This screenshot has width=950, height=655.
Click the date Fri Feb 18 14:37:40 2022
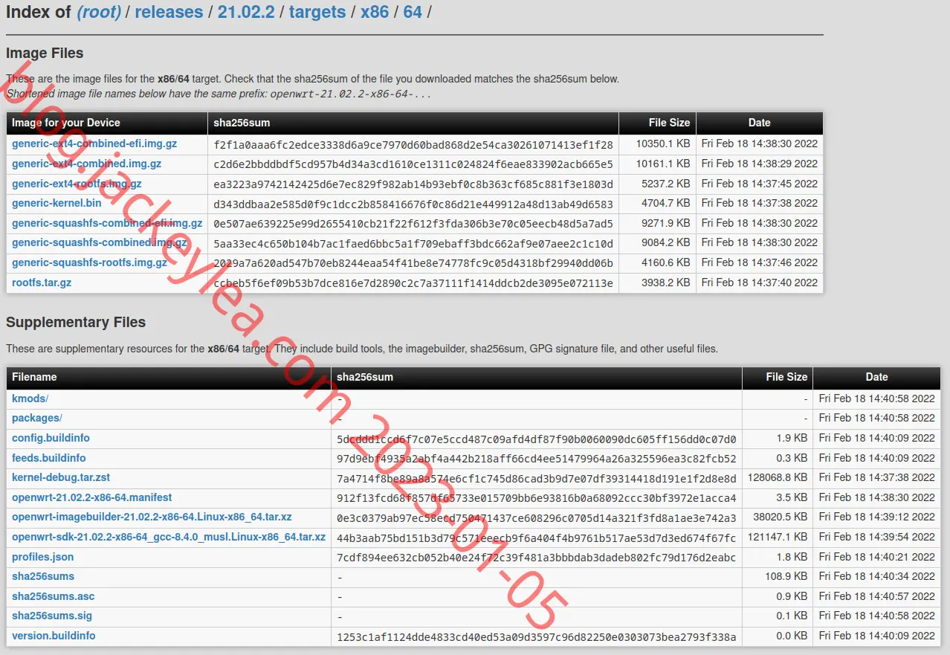760,283
